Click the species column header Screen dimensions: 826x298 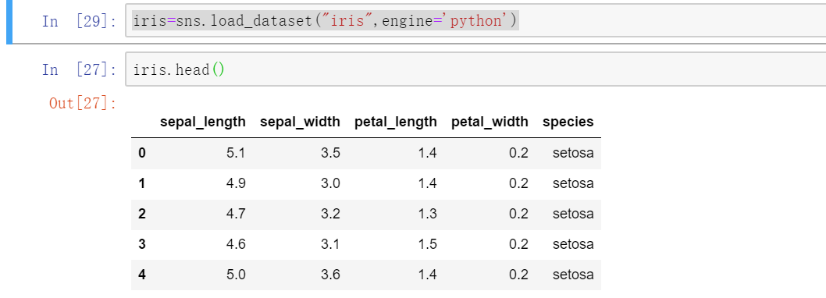(568, 122)
